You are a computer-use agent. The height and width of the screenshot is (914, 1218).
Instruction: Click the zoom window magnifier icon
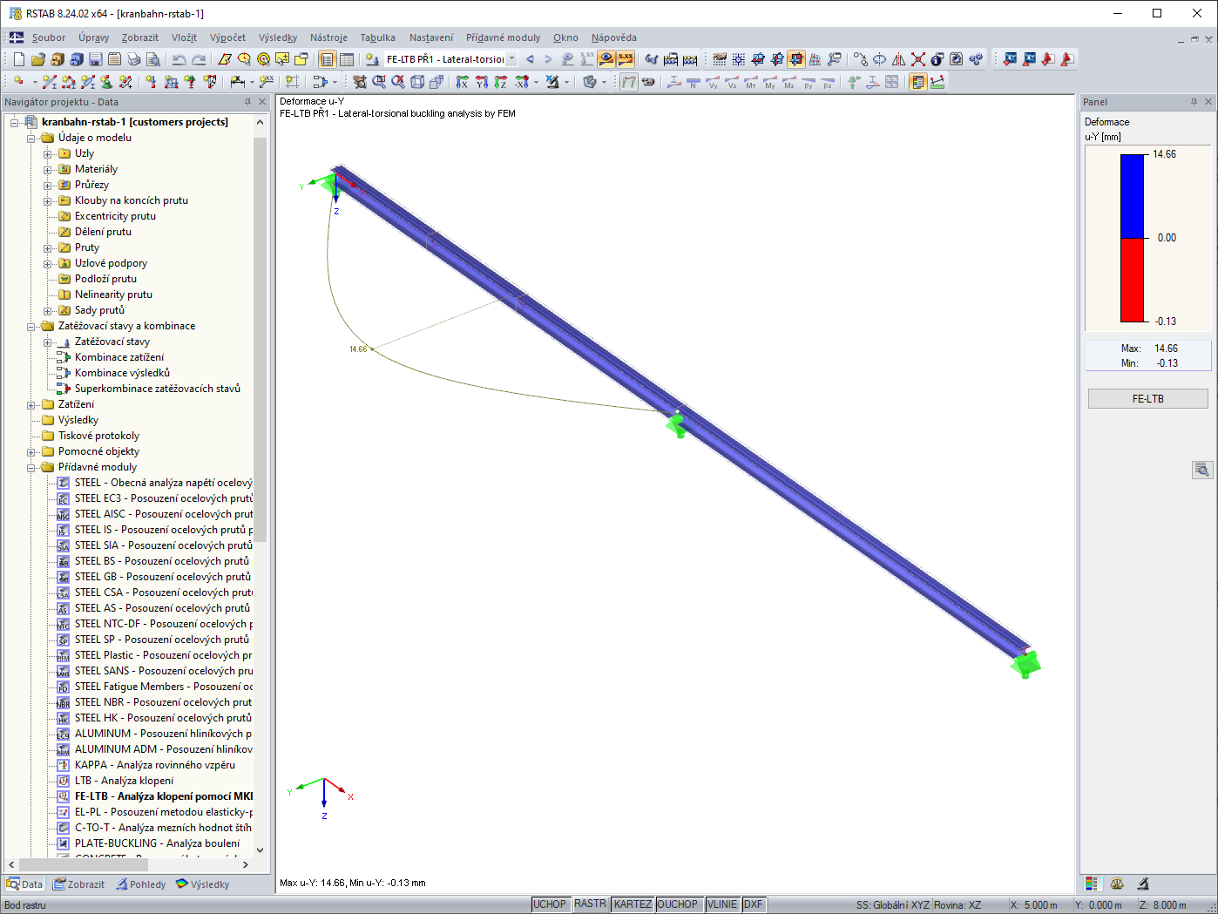(379, 82)
